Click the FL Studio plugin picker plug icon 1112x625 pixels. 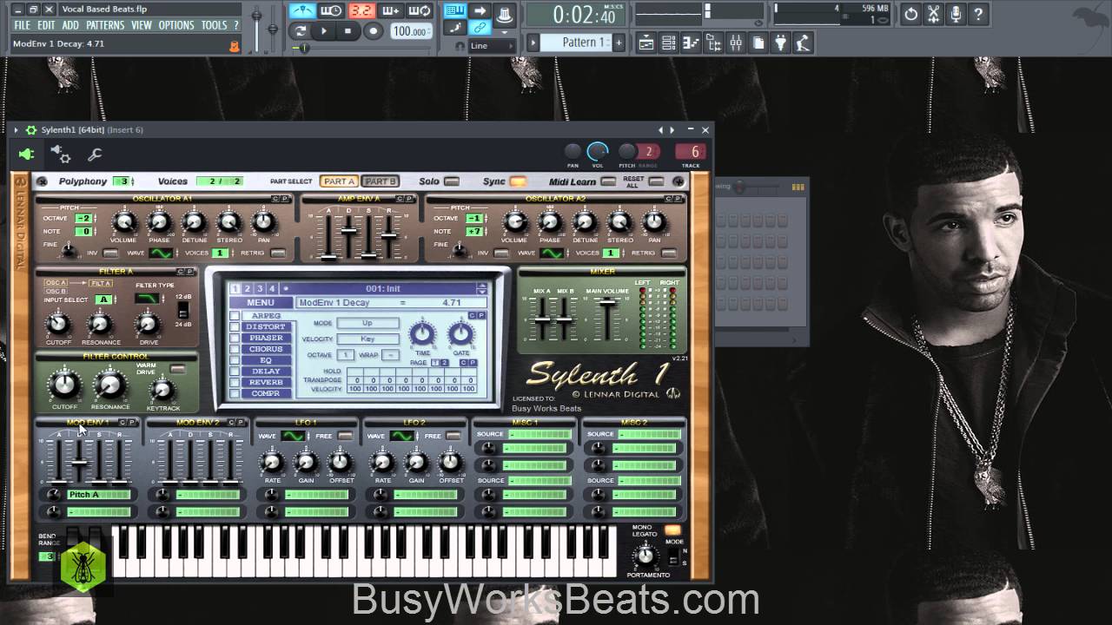click(782, 42)
